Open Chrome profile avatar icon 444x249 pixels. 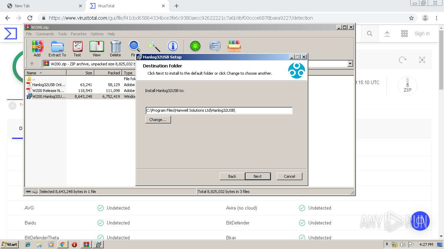pos(425,18)
